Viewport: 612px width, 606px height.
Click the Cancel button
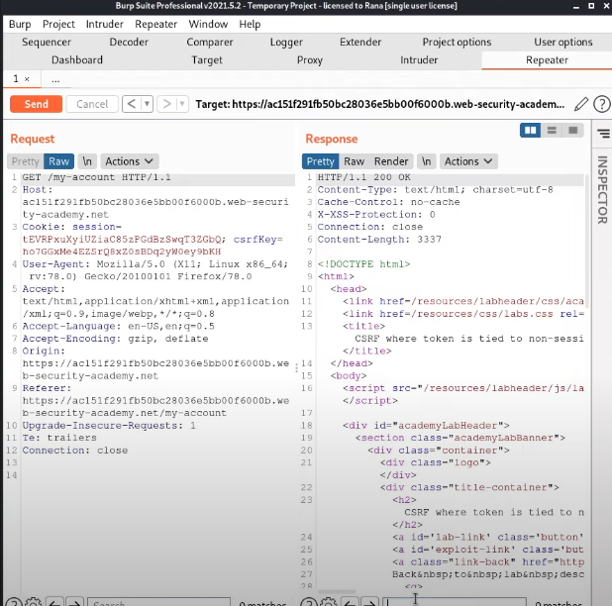click(x=92, y=104)
